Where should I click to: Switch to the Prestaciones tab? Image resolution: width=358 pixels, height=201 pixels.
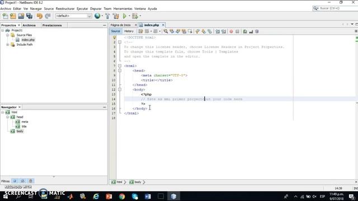pyautogui.click(x=52, y=25)
